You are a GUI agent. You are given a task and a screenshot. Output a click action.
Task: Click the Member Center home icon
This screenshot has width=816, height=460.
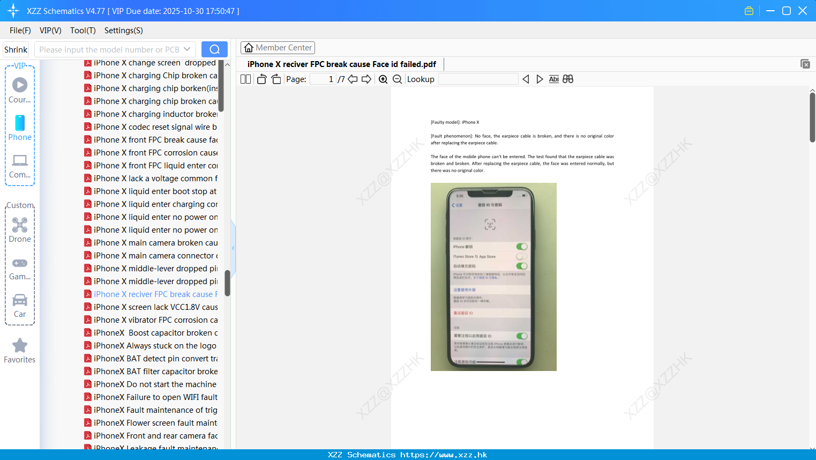(249, 48)
